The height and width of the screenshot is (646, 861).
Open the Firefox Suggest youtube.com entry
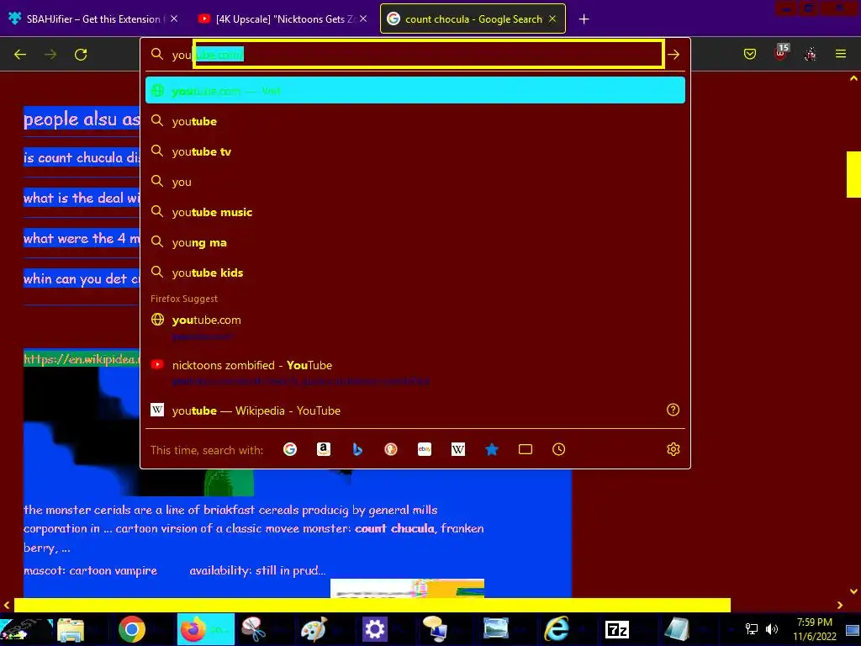tap(415, 327)
